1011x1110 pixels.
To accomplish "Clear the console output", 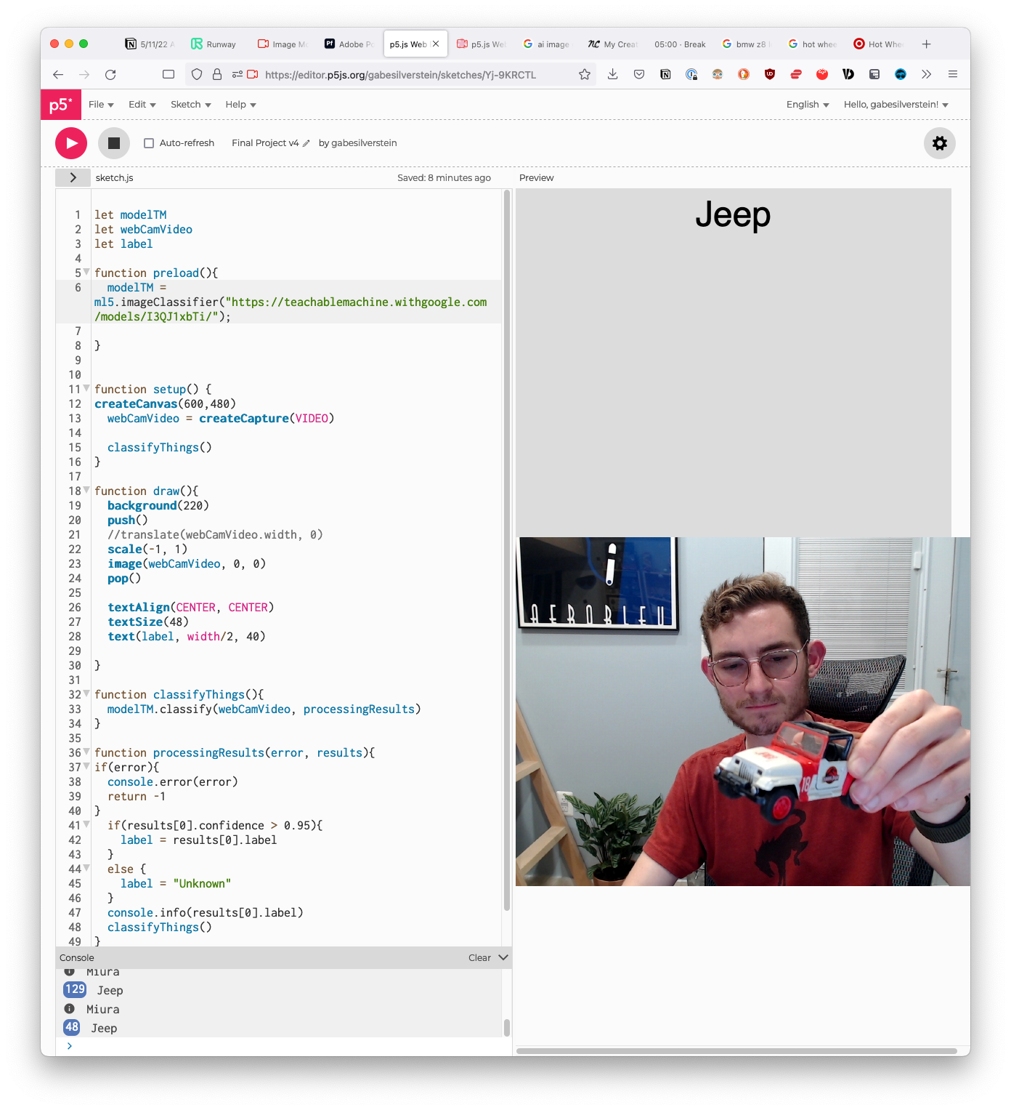I will pyautogui.click(x=479, y=958).
